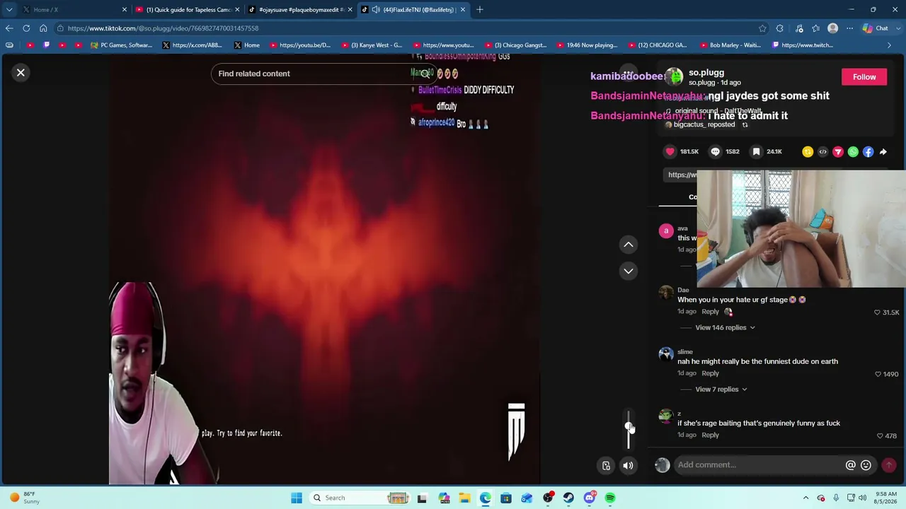Screen dimensions: 906x509
Task: Go to the previous video with up arrow
Action: coord(628,245)
